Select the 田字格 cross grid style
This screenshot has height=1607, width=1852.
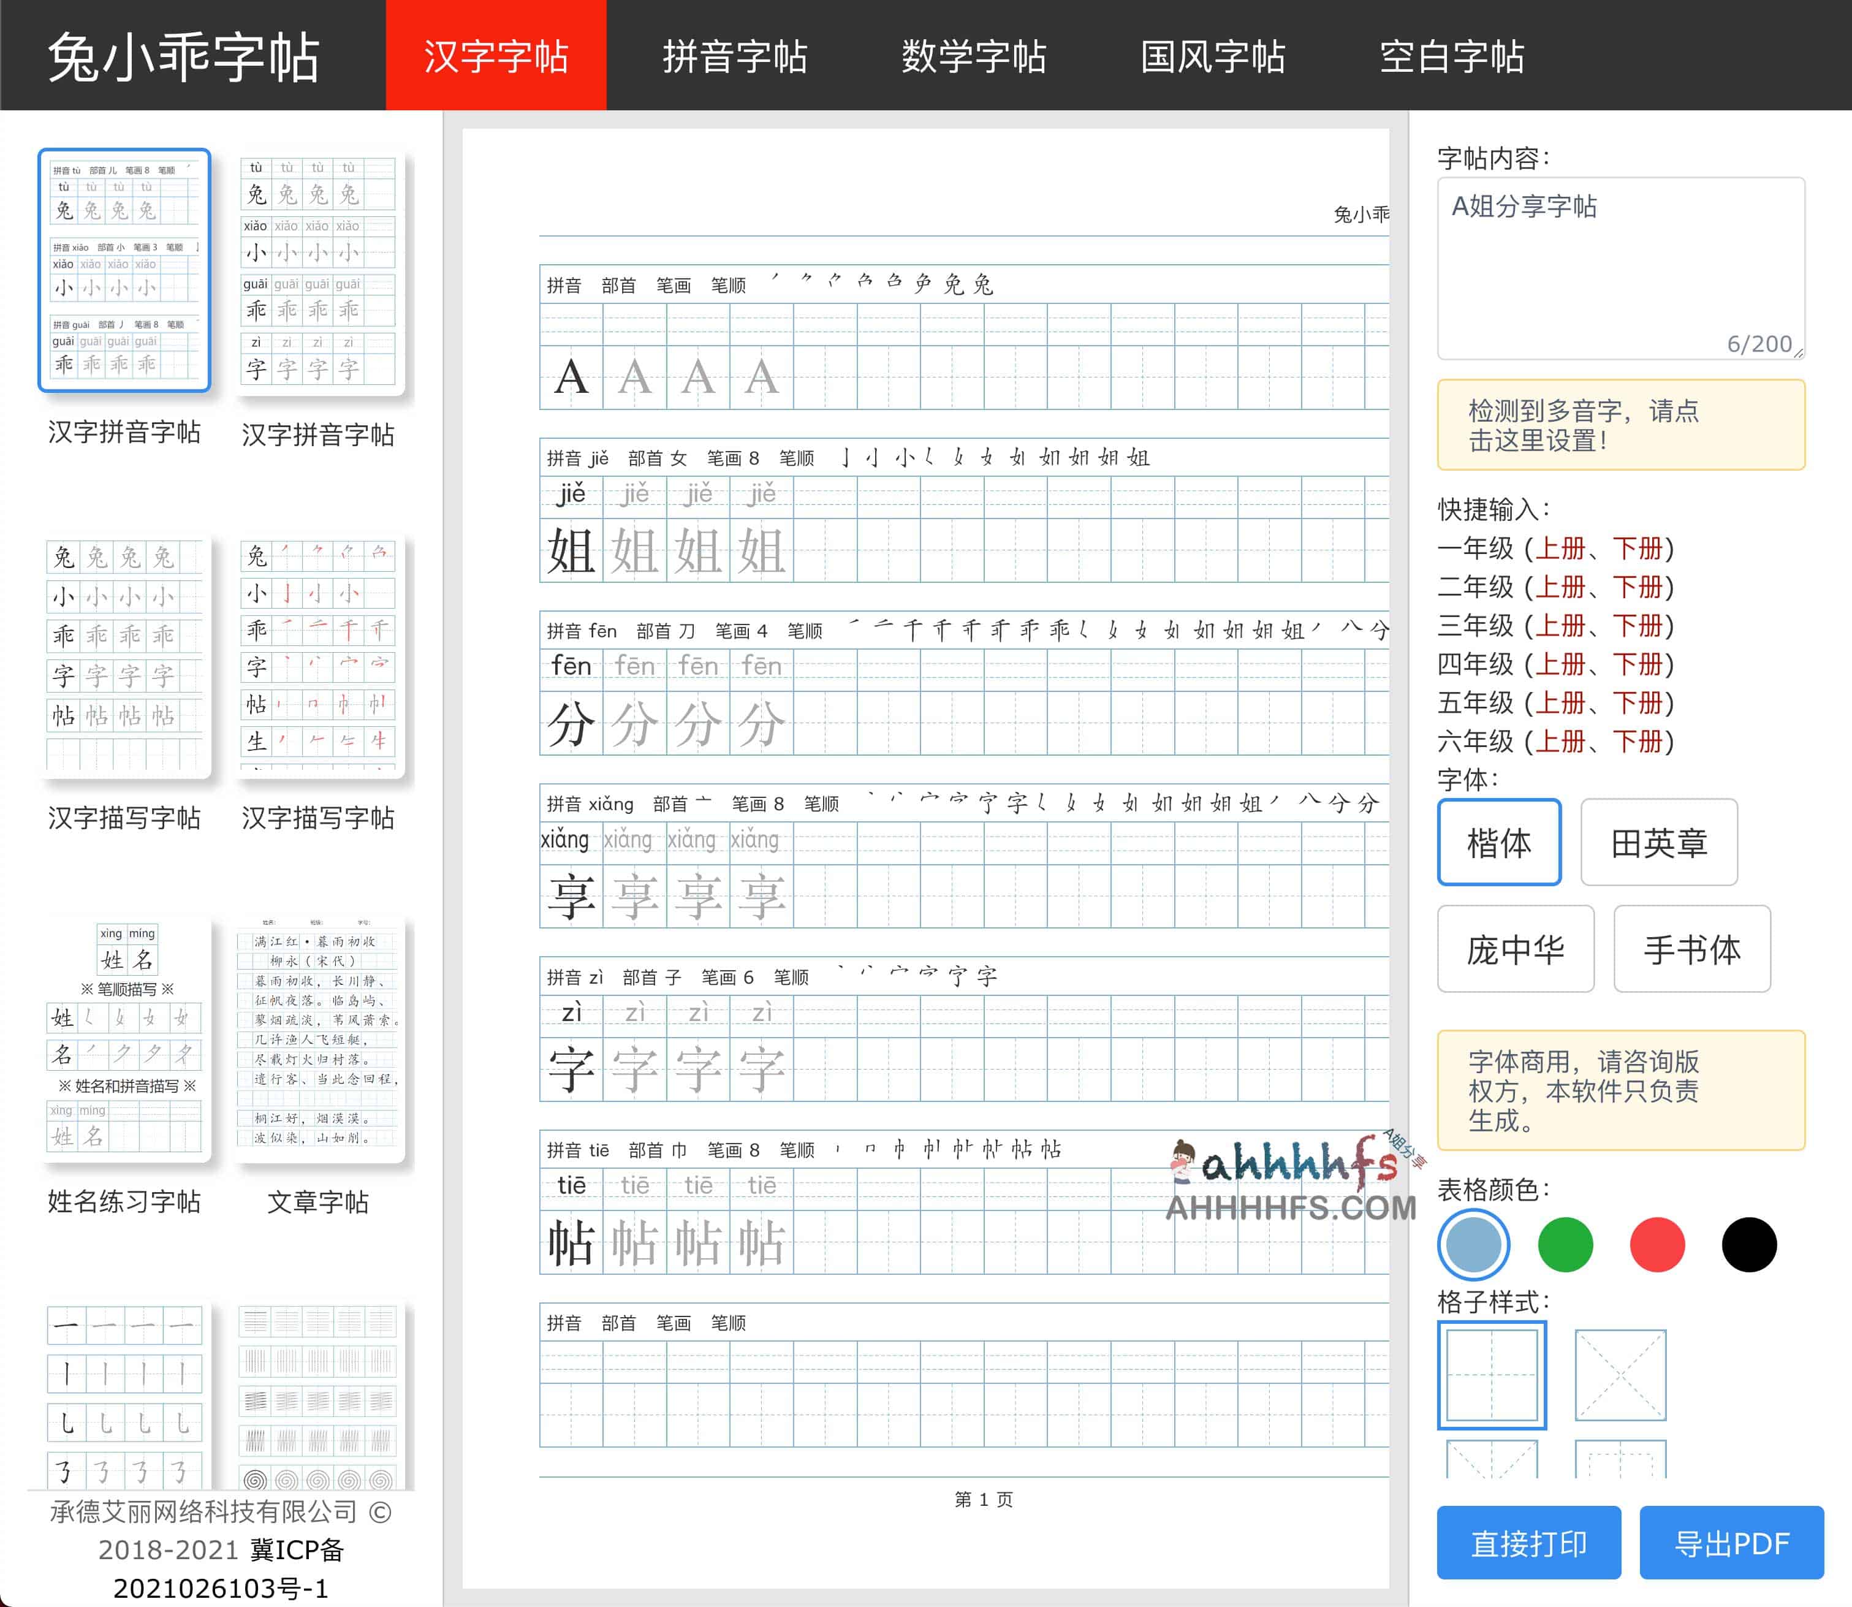click(x=1492, y=1375)
